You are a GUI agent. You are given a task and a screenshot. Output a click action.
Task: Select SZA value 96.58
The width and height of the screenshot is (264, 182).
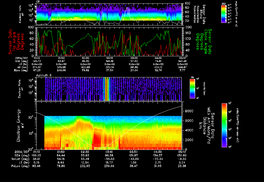pyautogui.click(x=109, y=156)
